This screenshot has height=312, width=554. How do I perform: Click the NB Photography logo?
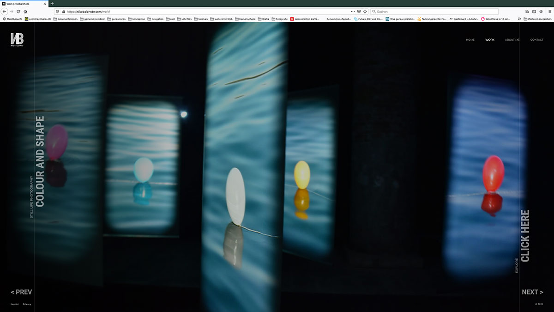[x=17, y=40]
